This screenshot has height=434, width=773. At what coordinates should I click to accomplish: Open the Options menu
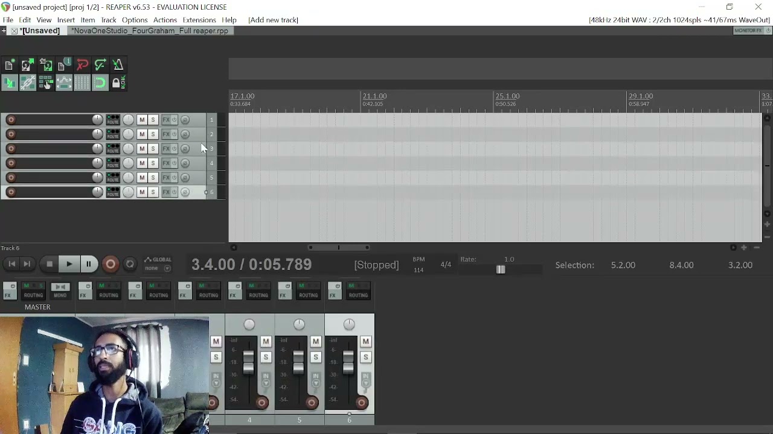135,20
